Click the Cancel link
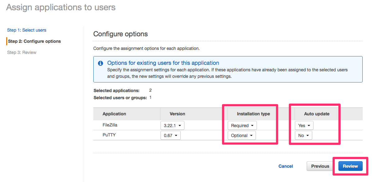372x182 pixels. tap(285, 166)
